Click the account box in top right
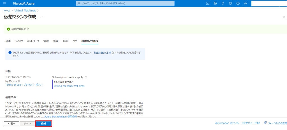This screenshot has width=287, height=130. (x=269, y=3)
